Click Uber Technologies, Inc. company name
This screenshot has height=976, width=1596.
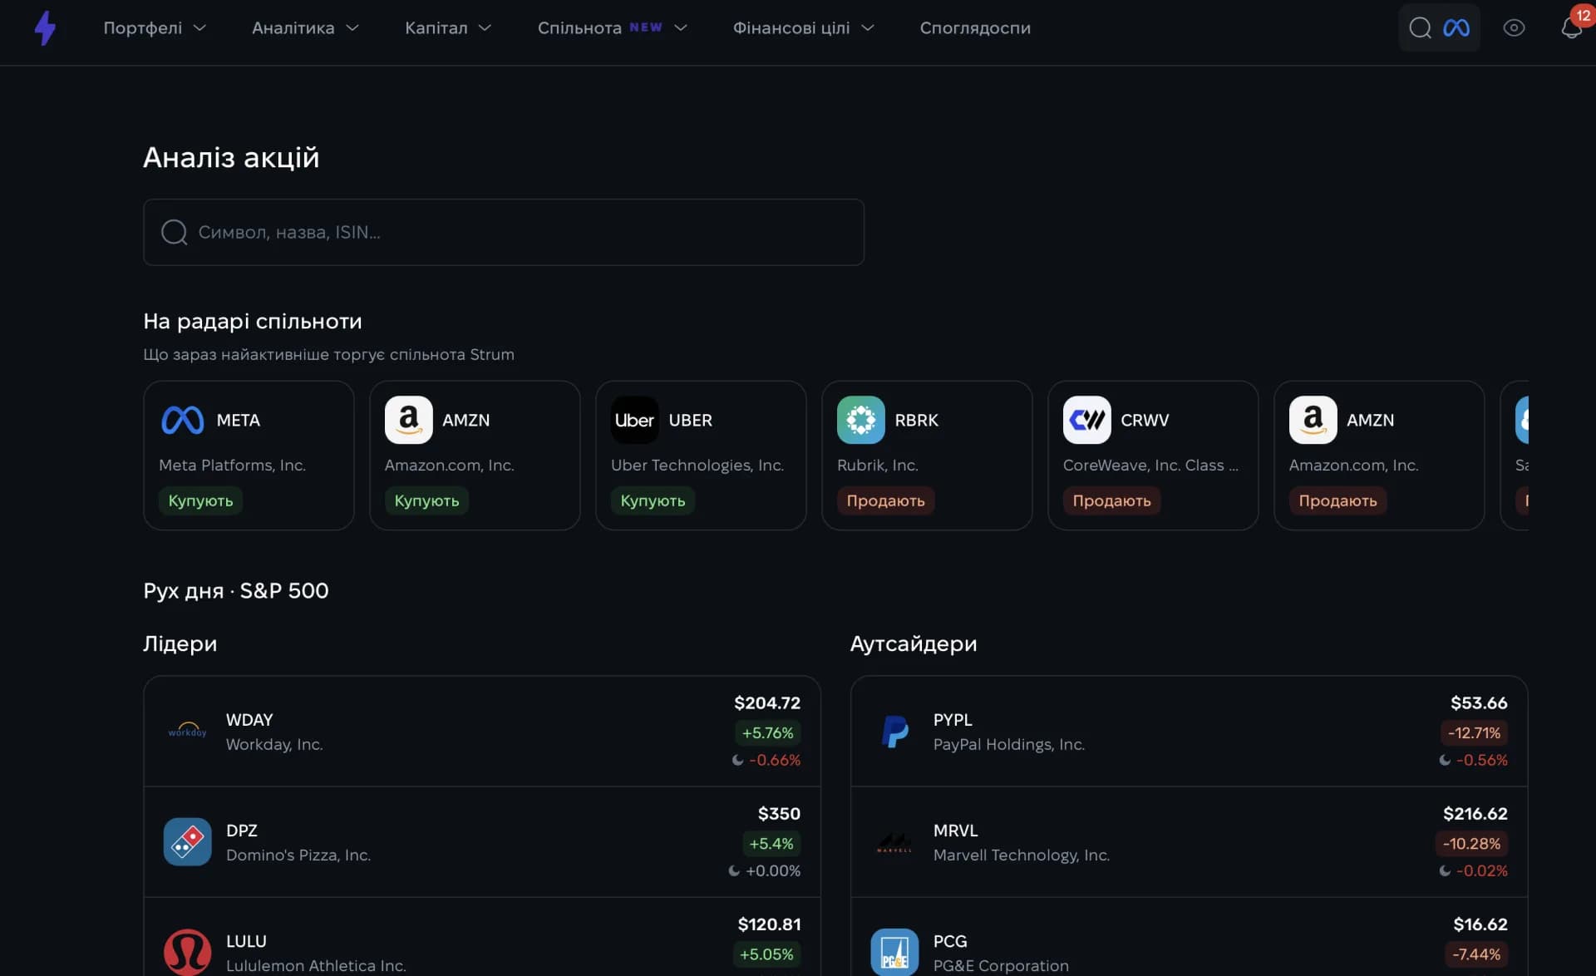point(697,465)
